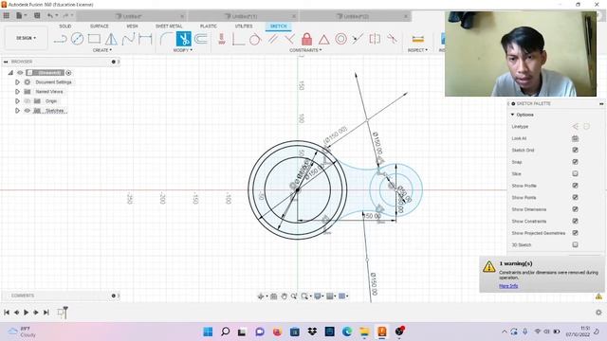
Task: Expand Document Settings tree node
Action: [x=17, y=82]
